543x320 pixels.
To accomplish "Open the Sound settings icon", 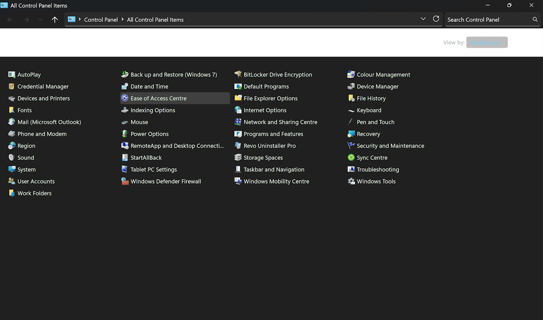I will tap(26, 157).
